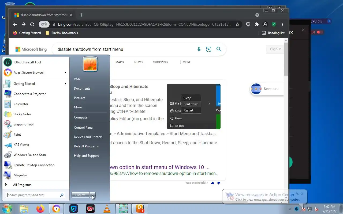Switch to the NEWS tab
This screenshot has height=214, width=343.
[138, 62]
